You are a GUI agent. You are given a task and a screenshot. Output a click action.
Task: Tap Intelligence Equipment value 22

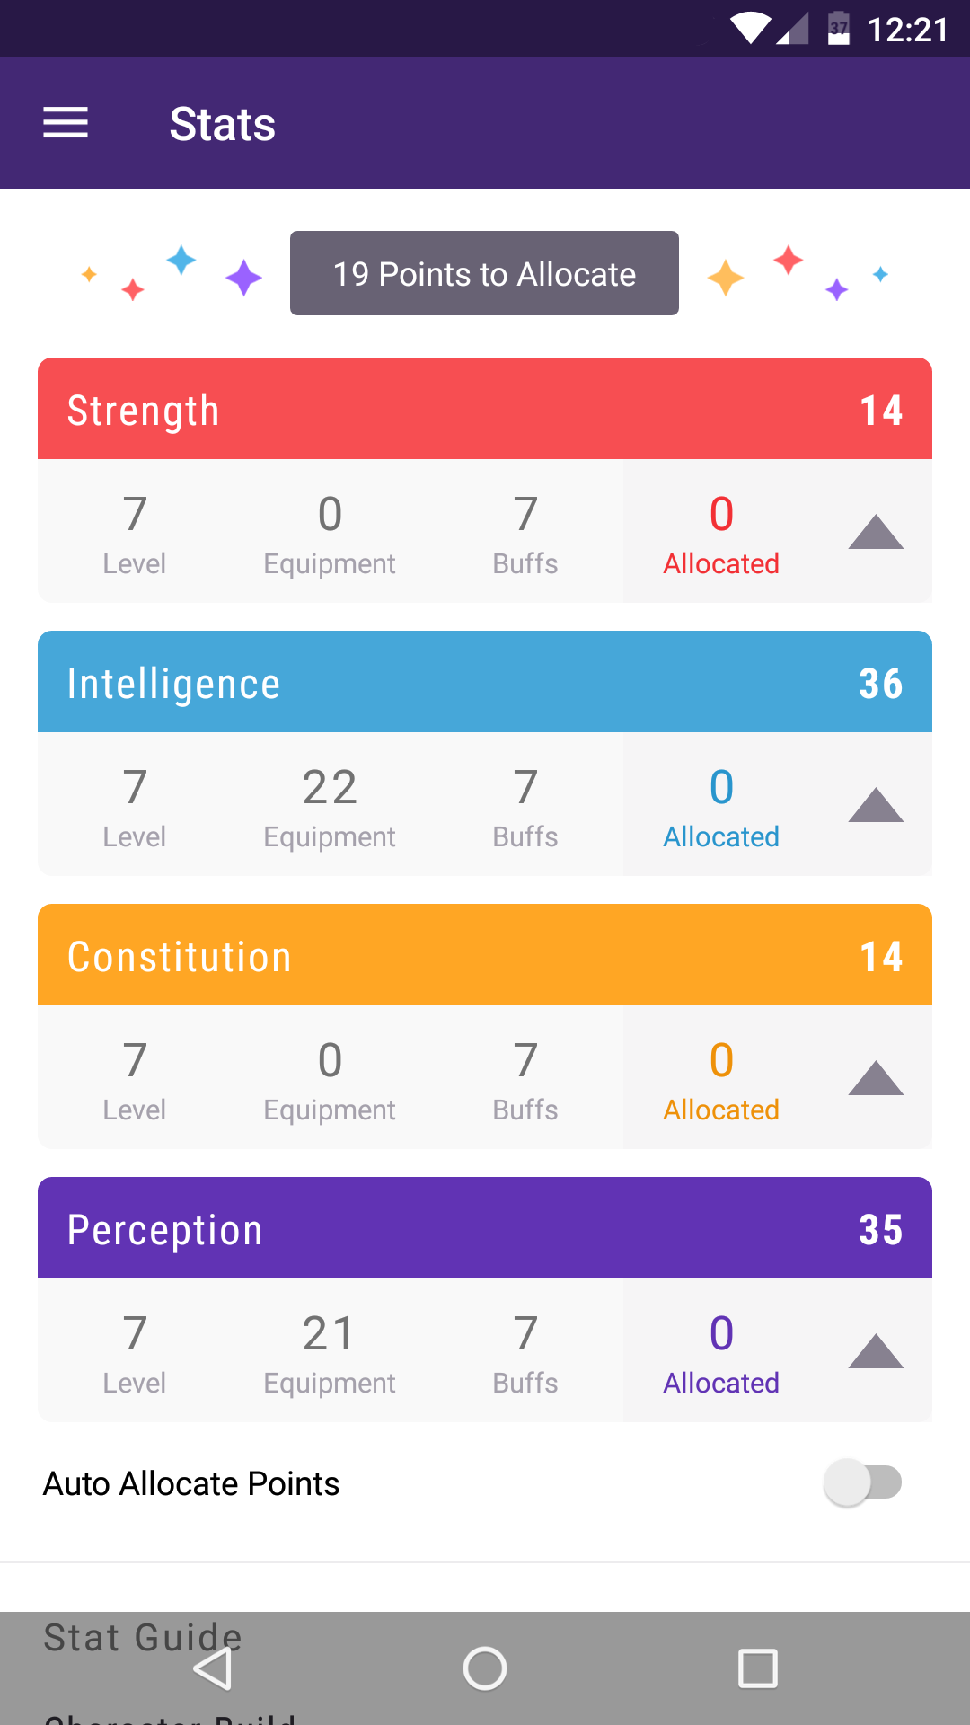tap(330, 787)
